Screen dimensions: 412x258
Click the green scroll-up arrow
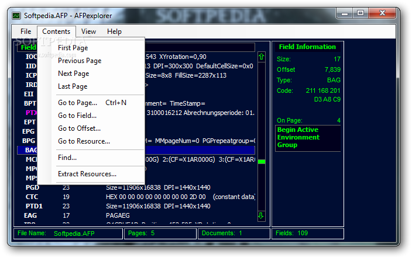click(x=261, y=57)
